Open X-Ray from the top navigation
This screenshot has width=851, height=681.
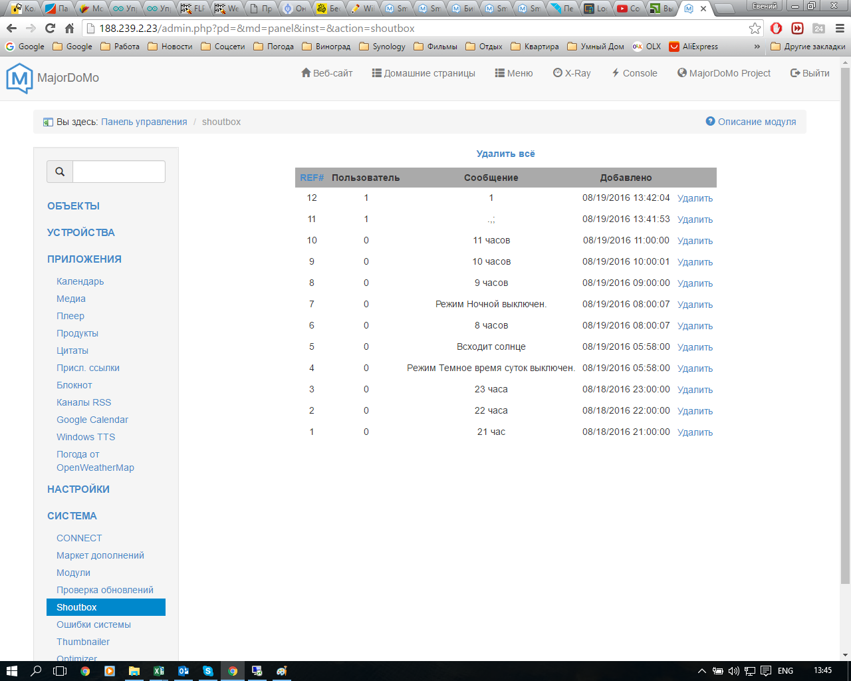[x=572, y=73]
